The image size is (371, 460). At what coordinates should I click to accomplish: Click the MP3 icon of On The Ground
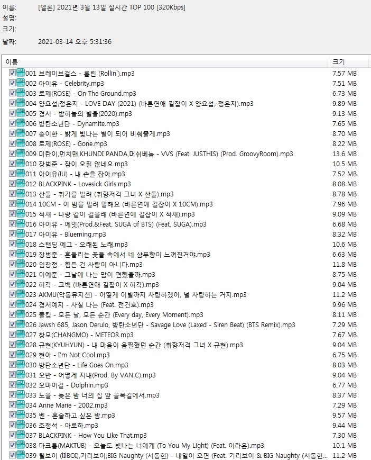pyautogui.click(x=21, y=93)
